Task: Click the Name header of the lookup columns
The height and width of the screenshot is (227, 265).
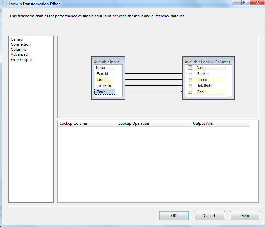Action: [205, 68]
